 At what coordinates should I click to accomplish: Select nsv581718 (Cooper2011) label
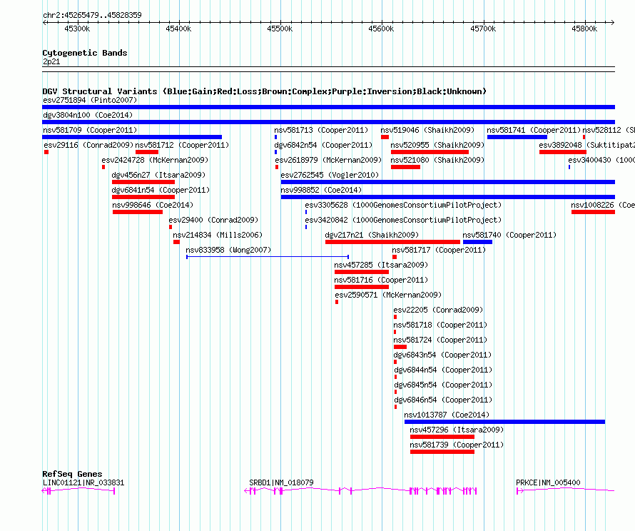pyautogui.click(x=440, y=325)
